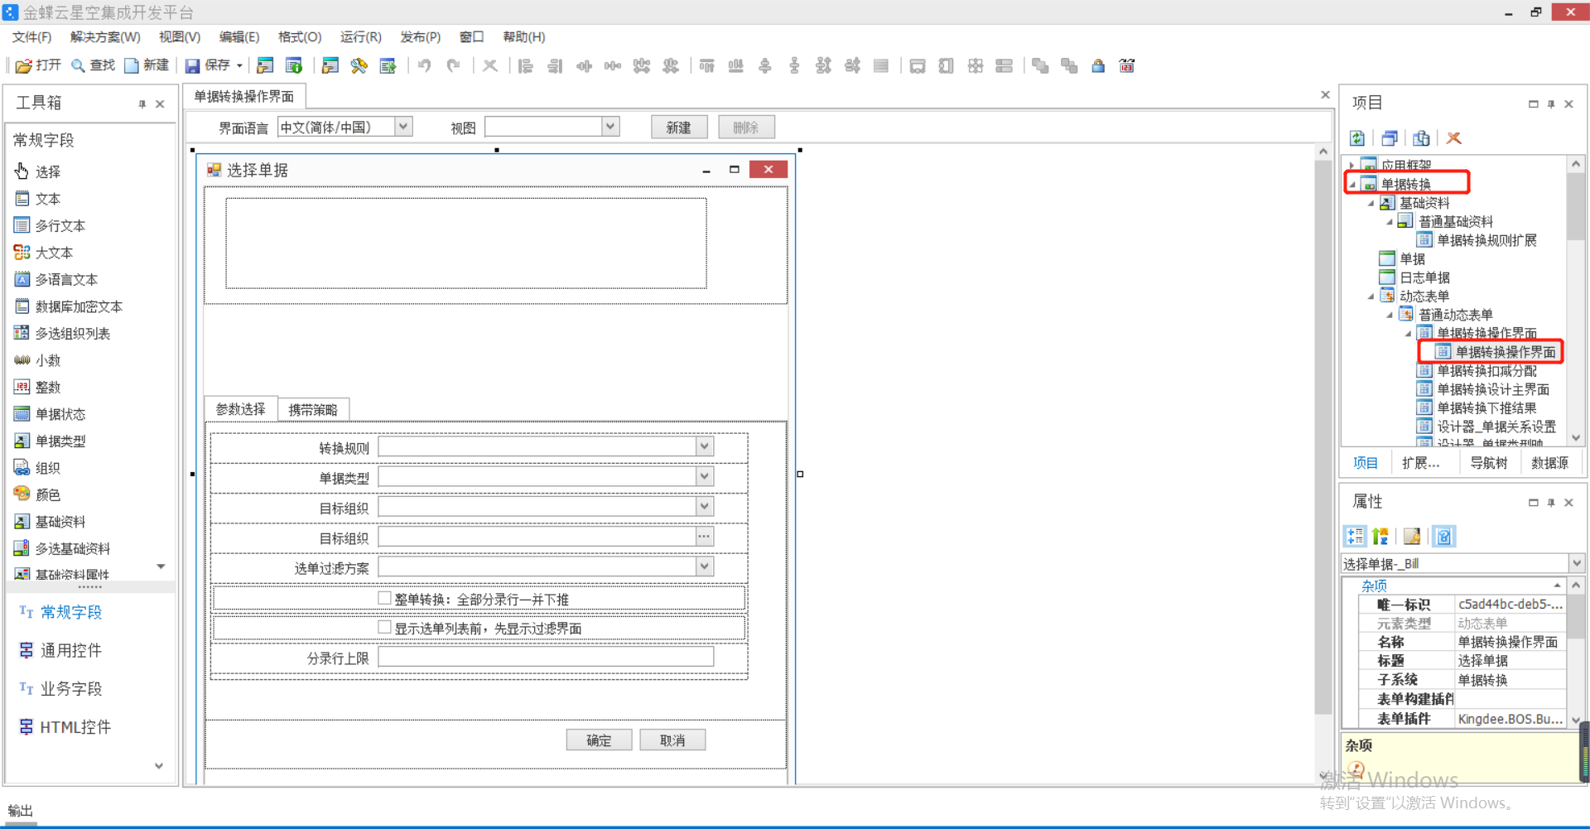Check 整单转换：全部分录行一并下推 checkbox
This screenshot has width=1590, height=829.
point(384,598)
